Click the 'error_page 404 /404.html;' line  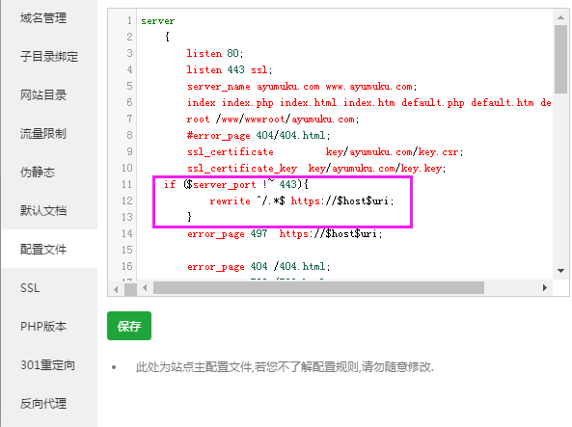[x=259, y=267]
